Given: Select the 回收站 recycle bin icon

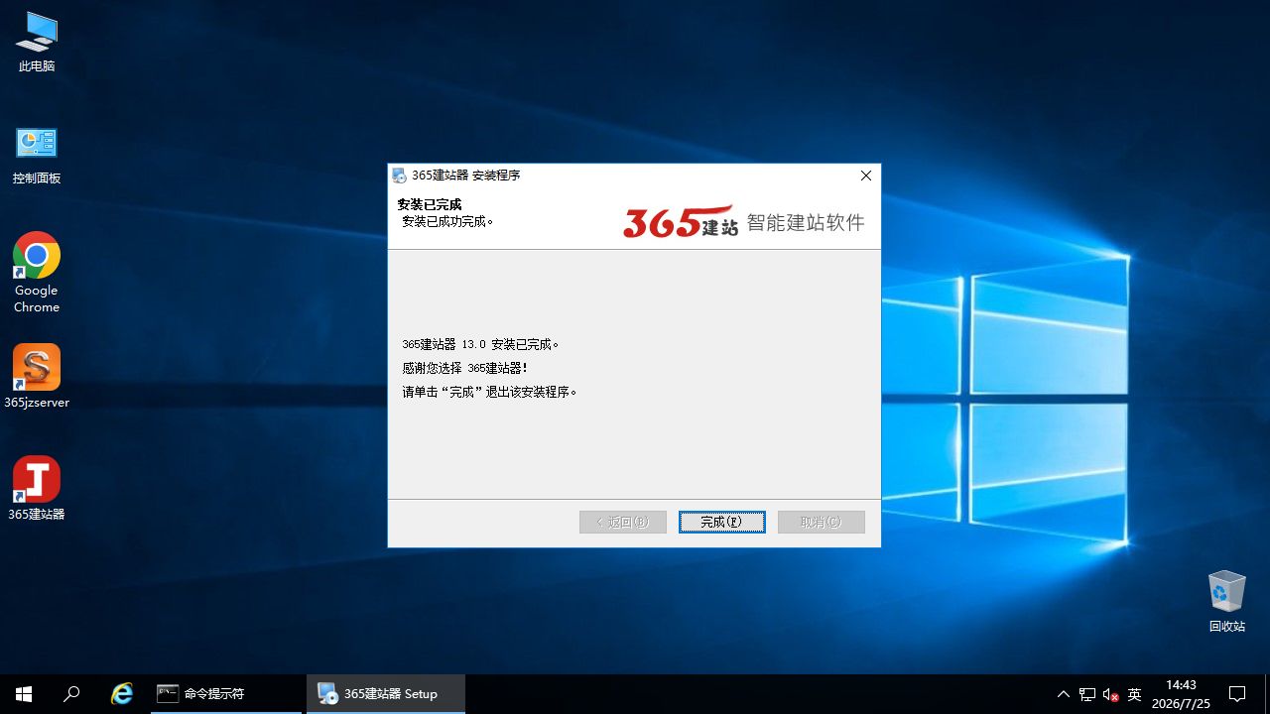Looking at the screenshot, I should tap(1226, 601).
